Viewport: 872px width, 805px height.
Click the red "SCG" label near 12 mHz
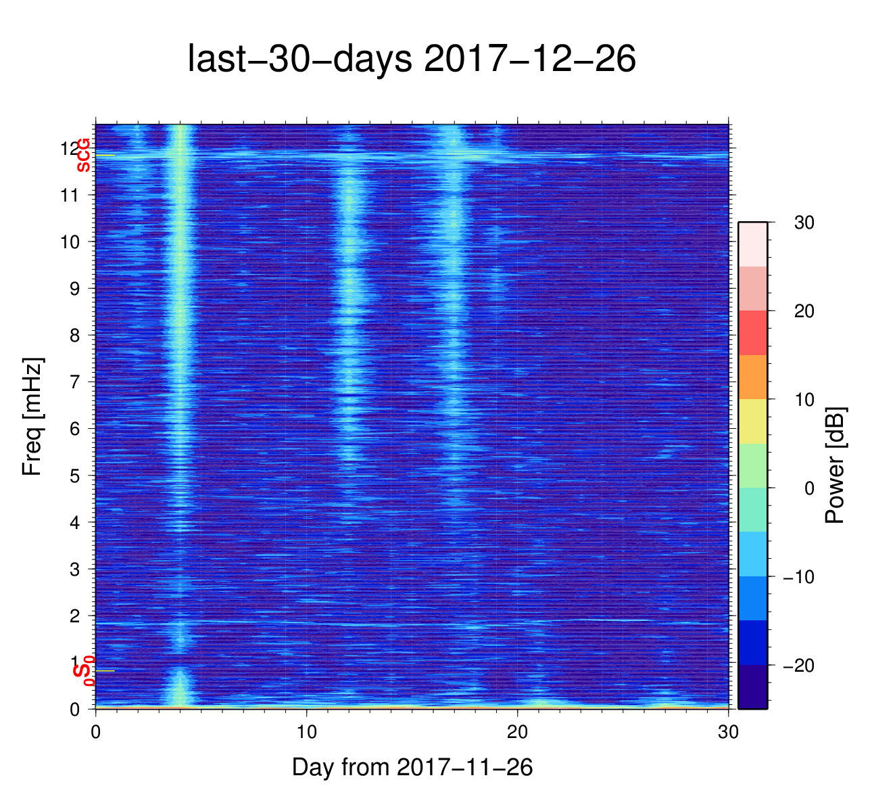pos(83,156)
